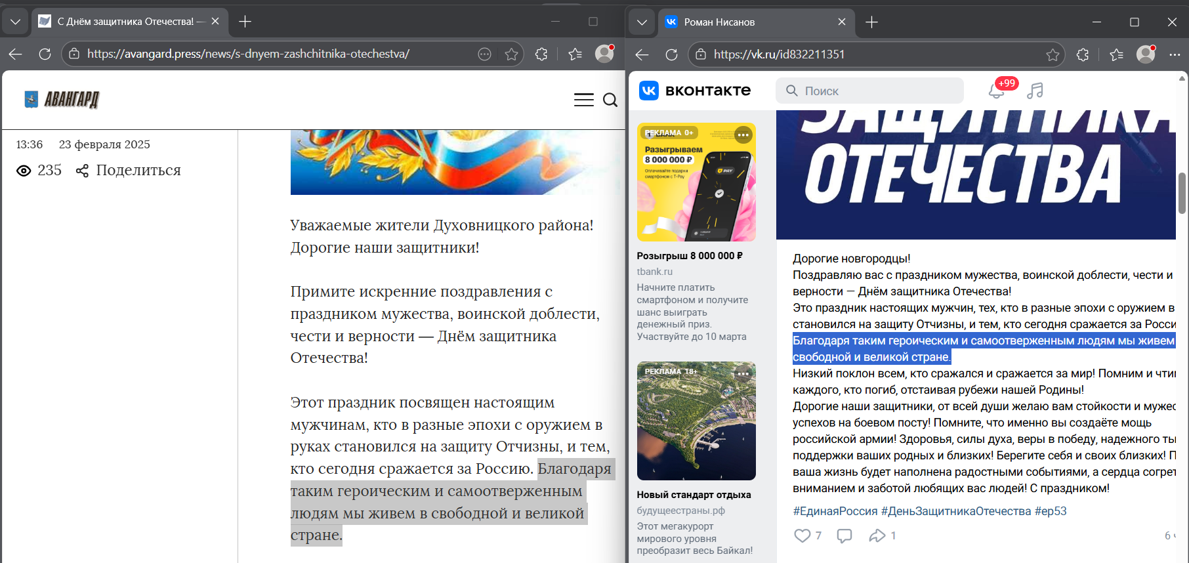Screen dimensions: 1189x563
Task: Open the T-Pay giveaway ad image
Action: pos(696,182)
